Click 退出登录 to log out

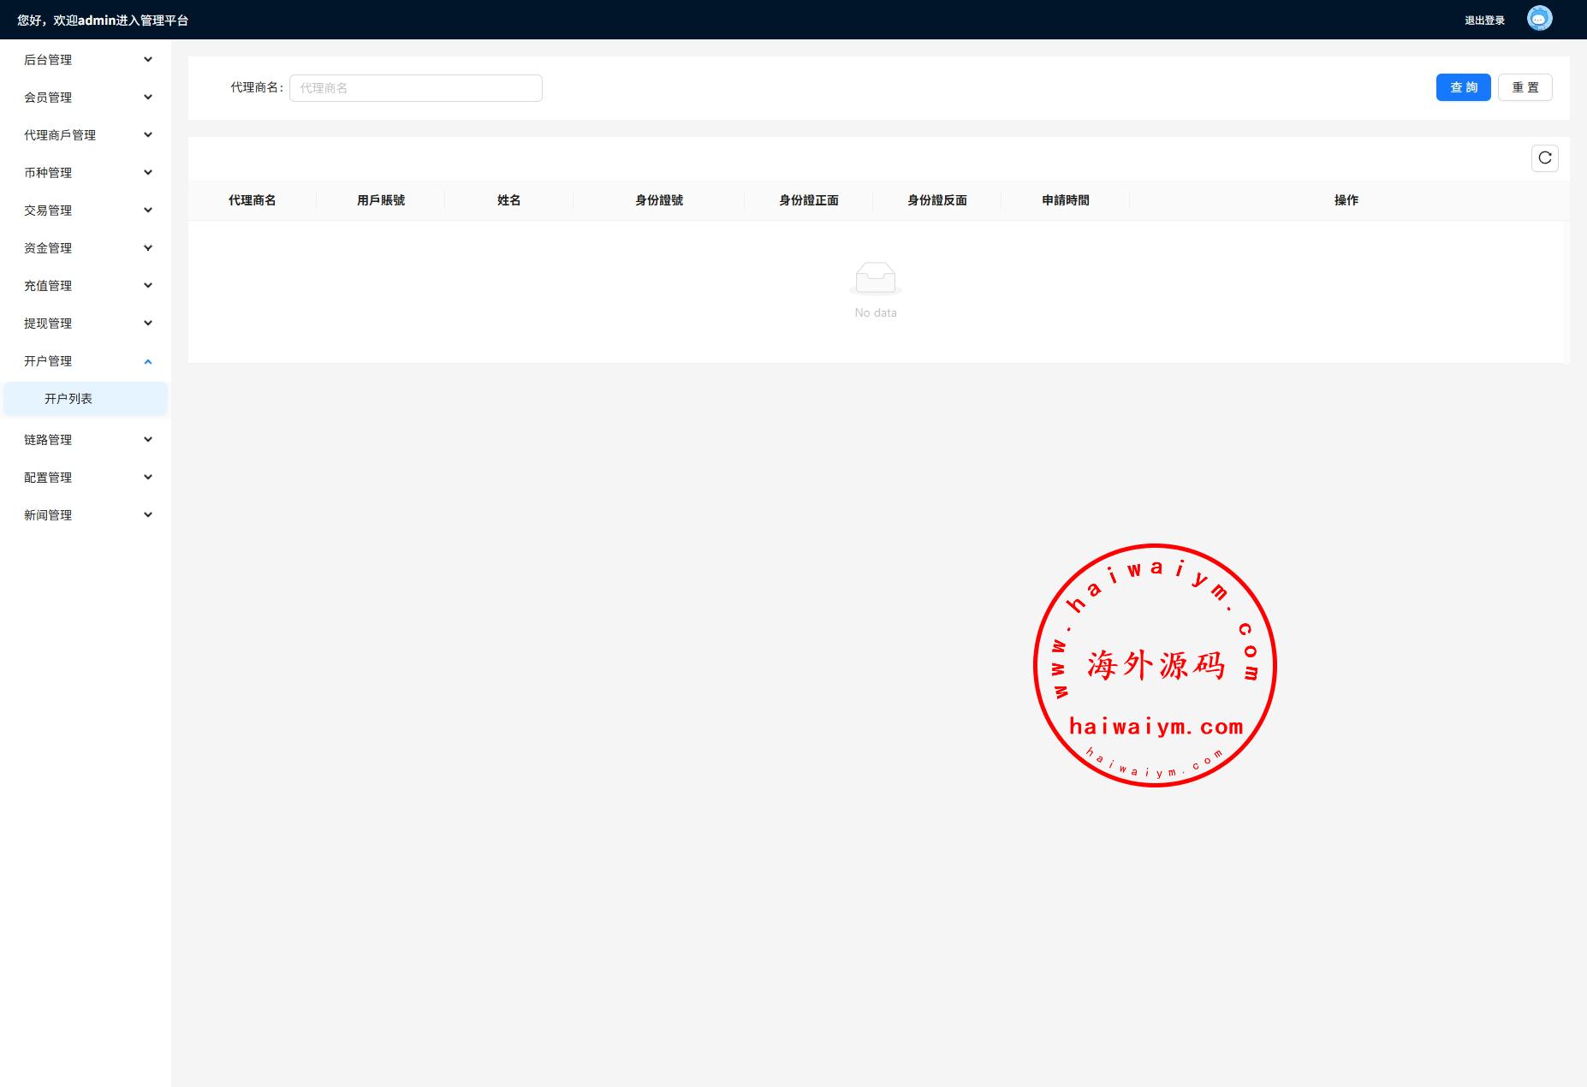tap(1484, 21)
